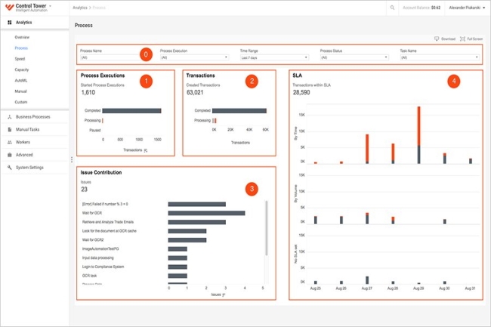Click the Workers sidebar icon
The height and width of the screenshot is (327, 491).
click(x=9, y=142)
